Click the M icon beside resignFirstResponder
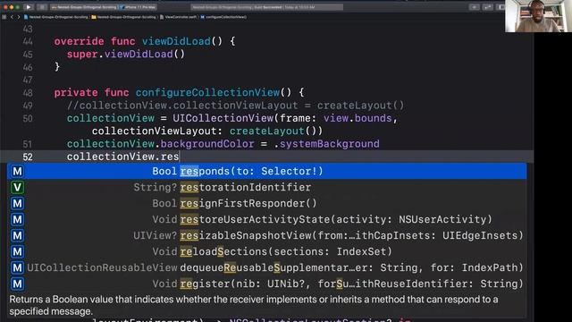572x322 pixels. pyautogui.click(x=17, y=203)
